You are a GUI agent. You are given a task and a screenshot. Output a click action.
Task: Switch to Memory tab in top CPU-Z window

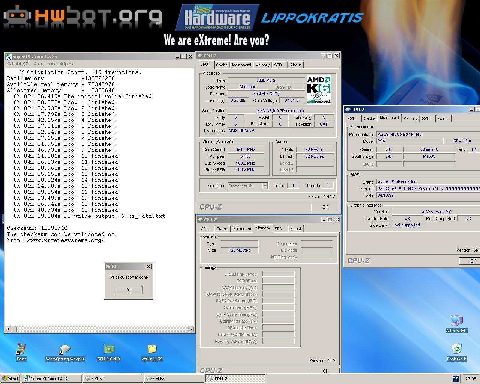262,65
